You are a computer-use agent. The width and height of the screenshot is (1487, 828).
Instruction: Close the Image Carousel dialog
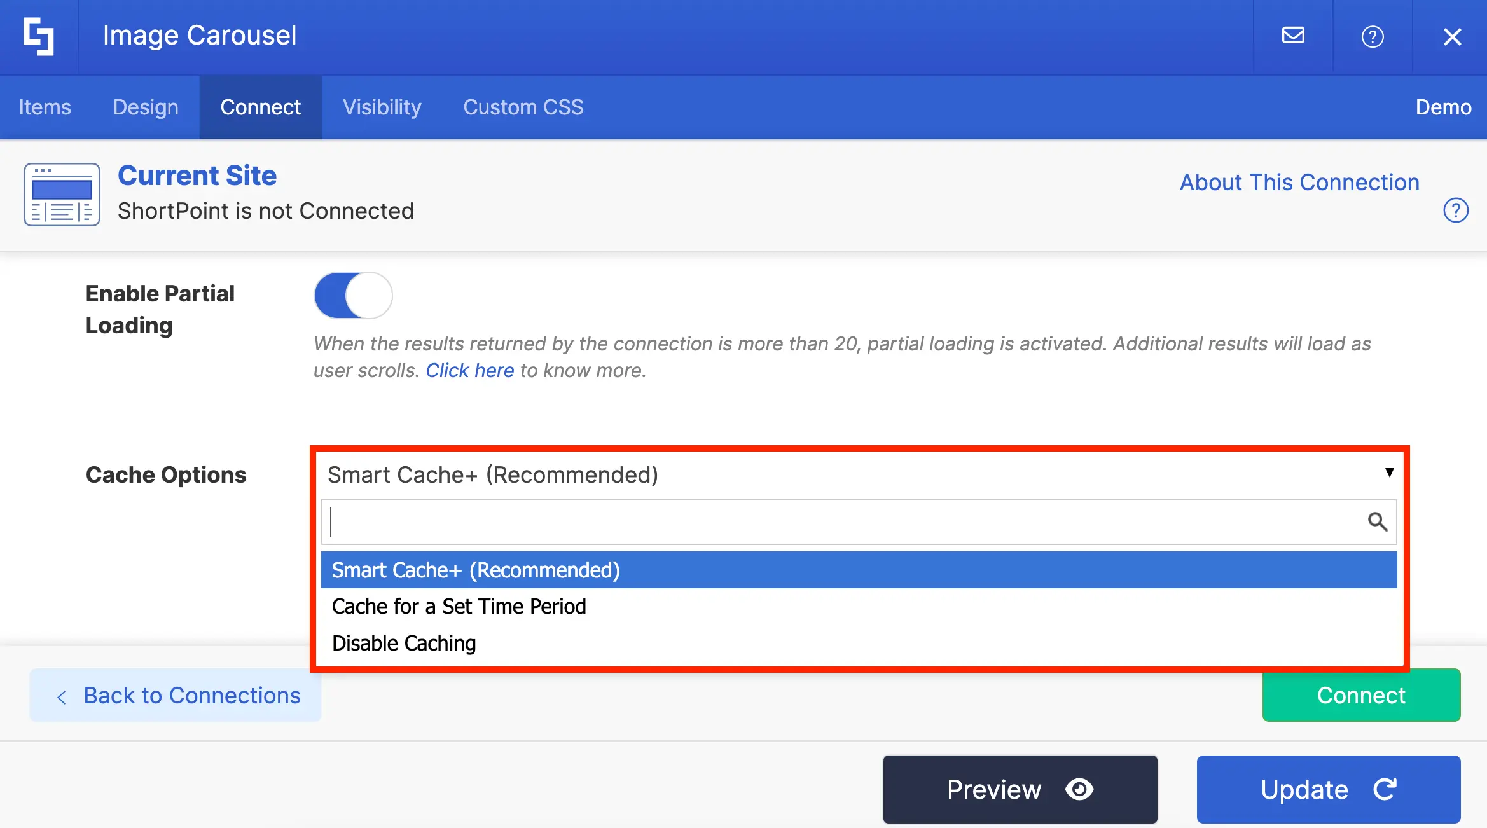[1452, 36]
